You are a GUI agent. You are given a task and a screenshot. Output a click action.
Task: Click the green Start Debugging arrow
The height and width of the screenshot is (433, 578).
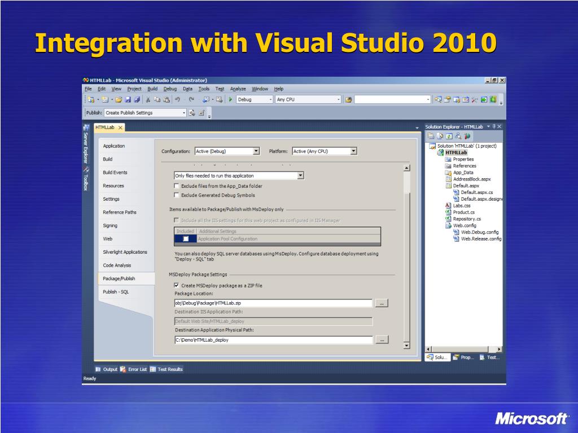pos(230,99)
